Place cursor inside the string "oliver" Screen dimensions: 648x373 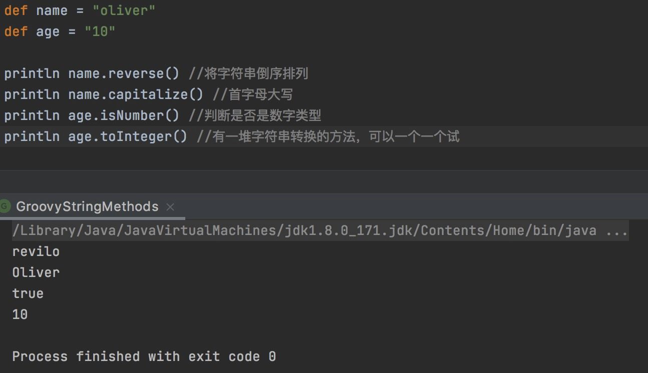click(123, 10)
